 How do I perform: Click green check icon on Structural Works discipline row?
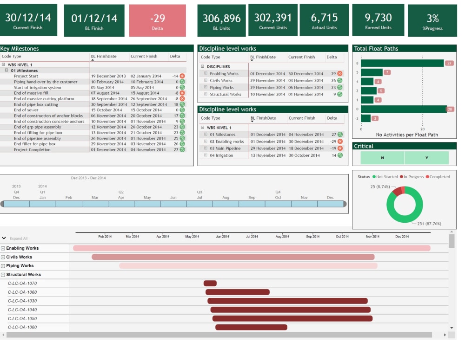click(340, 94)
